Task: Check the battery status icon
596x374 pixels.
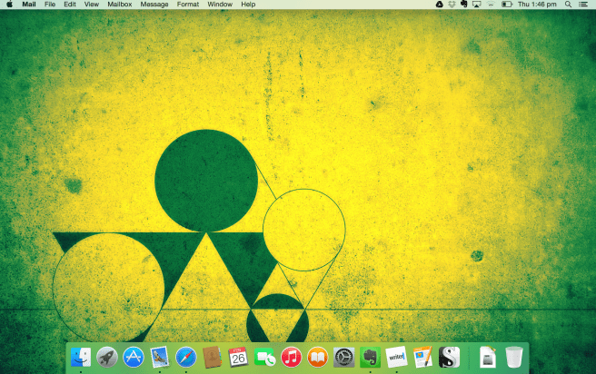Action: 507,5
